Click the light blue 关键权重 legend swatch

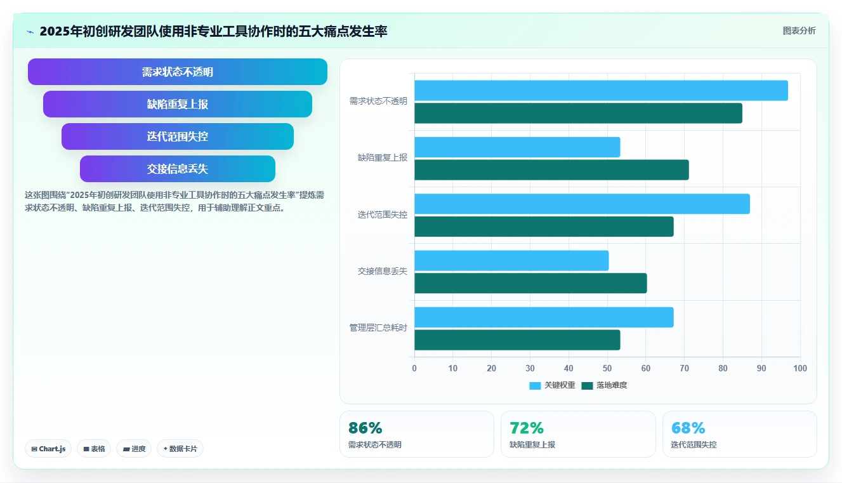click(535, 385)
